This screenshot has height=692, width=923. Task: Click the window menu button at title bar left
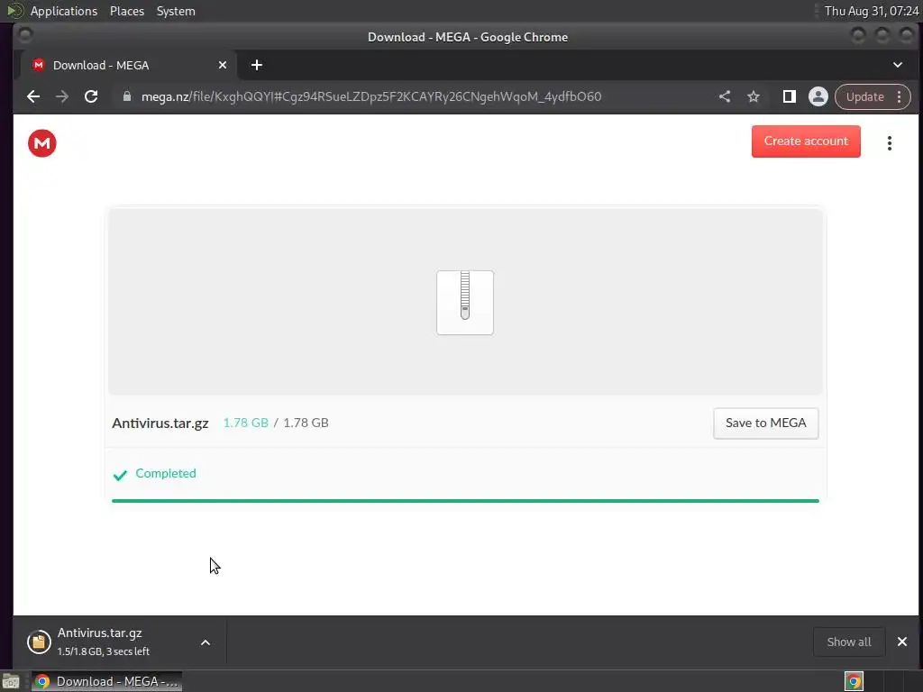point(24,36)
